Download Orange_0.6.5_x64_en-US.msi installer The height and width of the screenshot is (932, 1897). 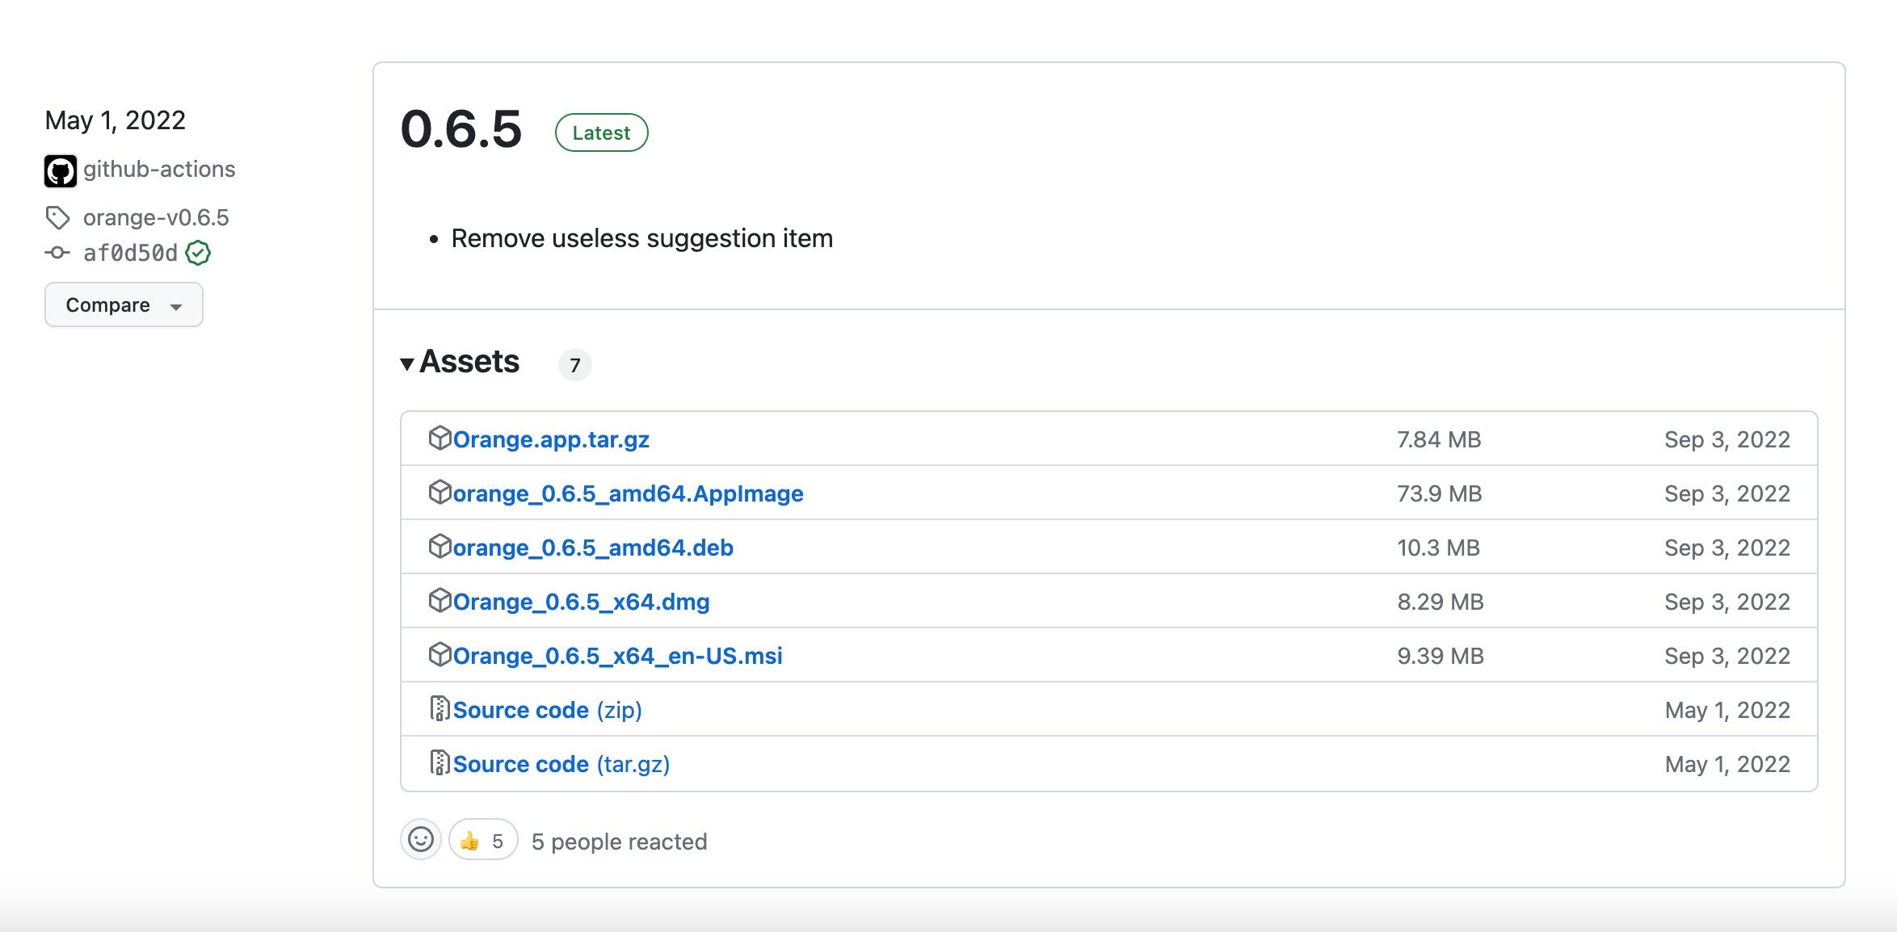(x=617, y=656)
